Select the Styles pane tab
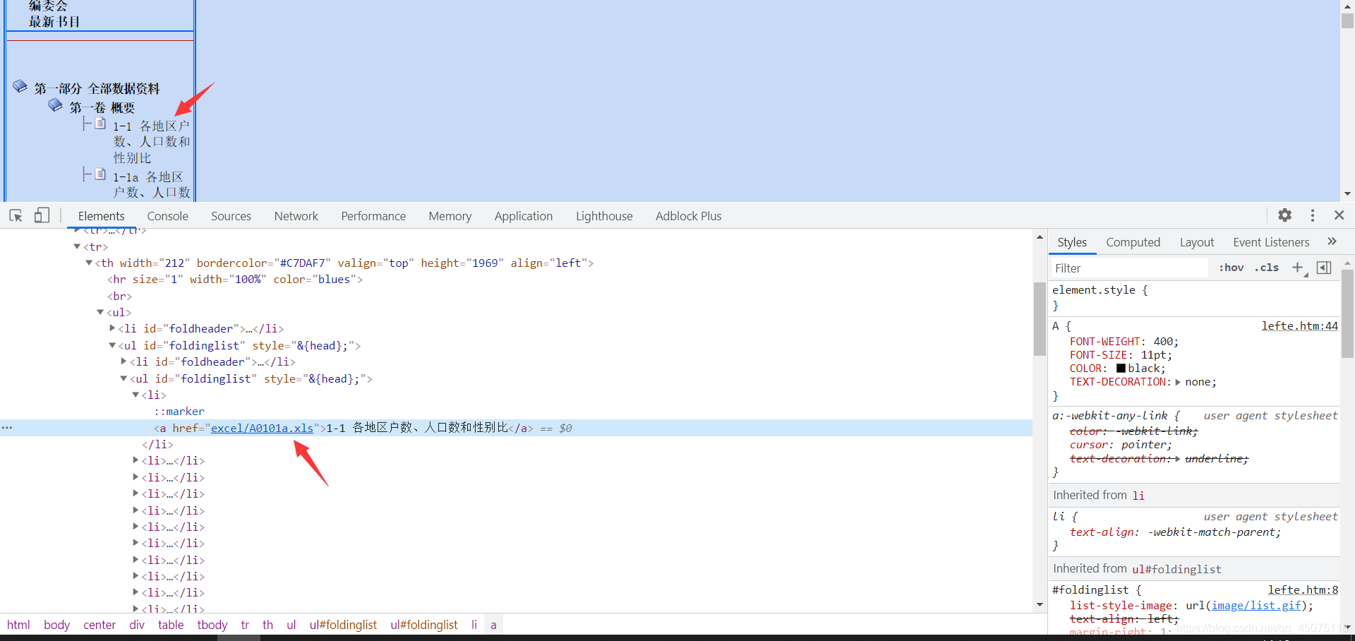Viewport: 1355px width, 641px height. 1072,242
